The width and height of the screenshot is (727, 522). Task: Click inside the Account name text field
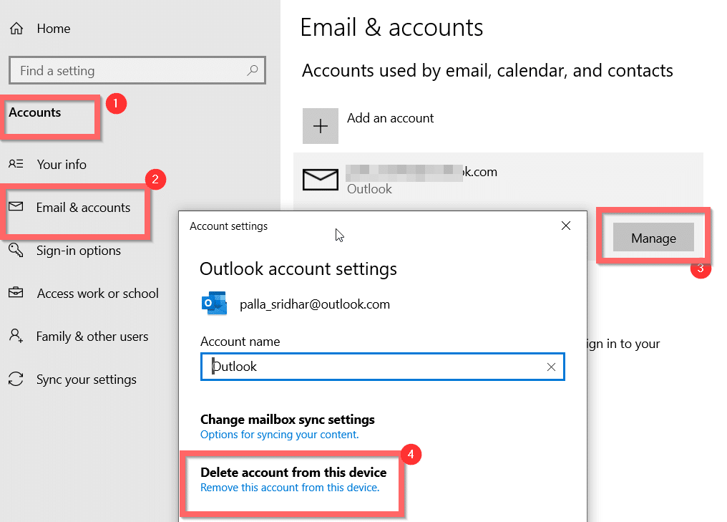coord(372,367)
